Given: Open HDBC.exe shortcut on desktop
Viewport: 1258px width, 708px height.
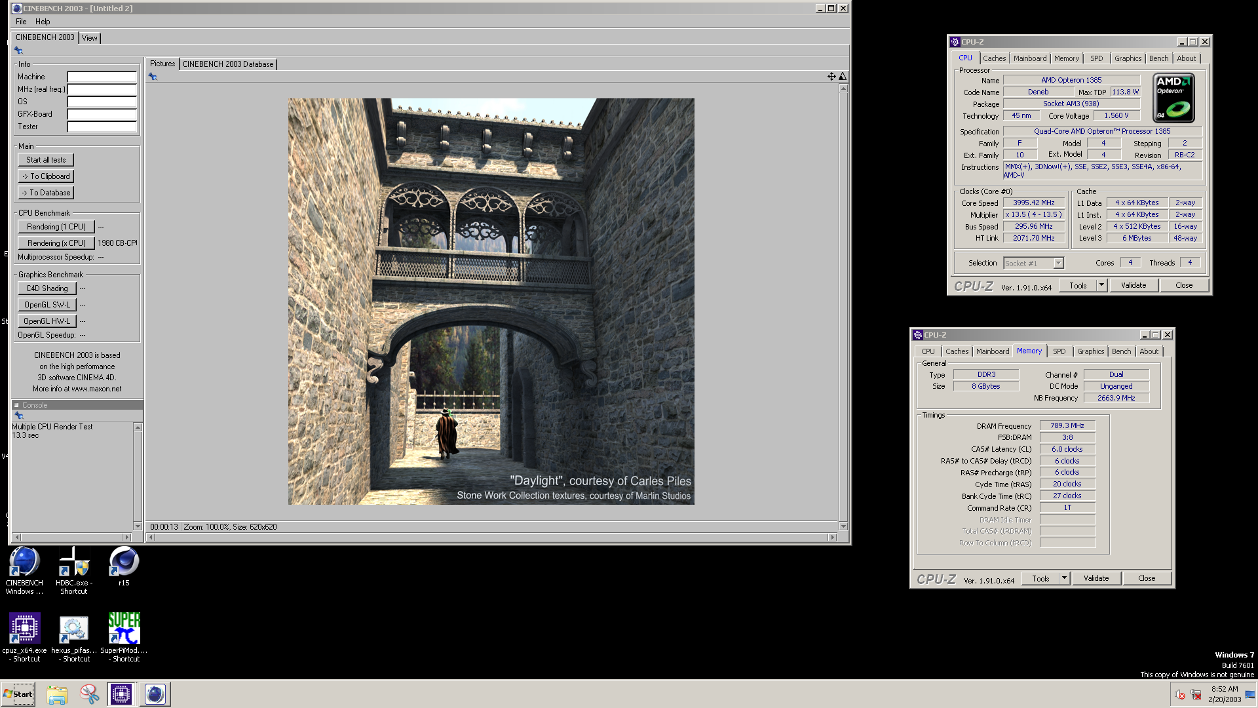Looking at the screenshot, I should click(x=74, y=570).
